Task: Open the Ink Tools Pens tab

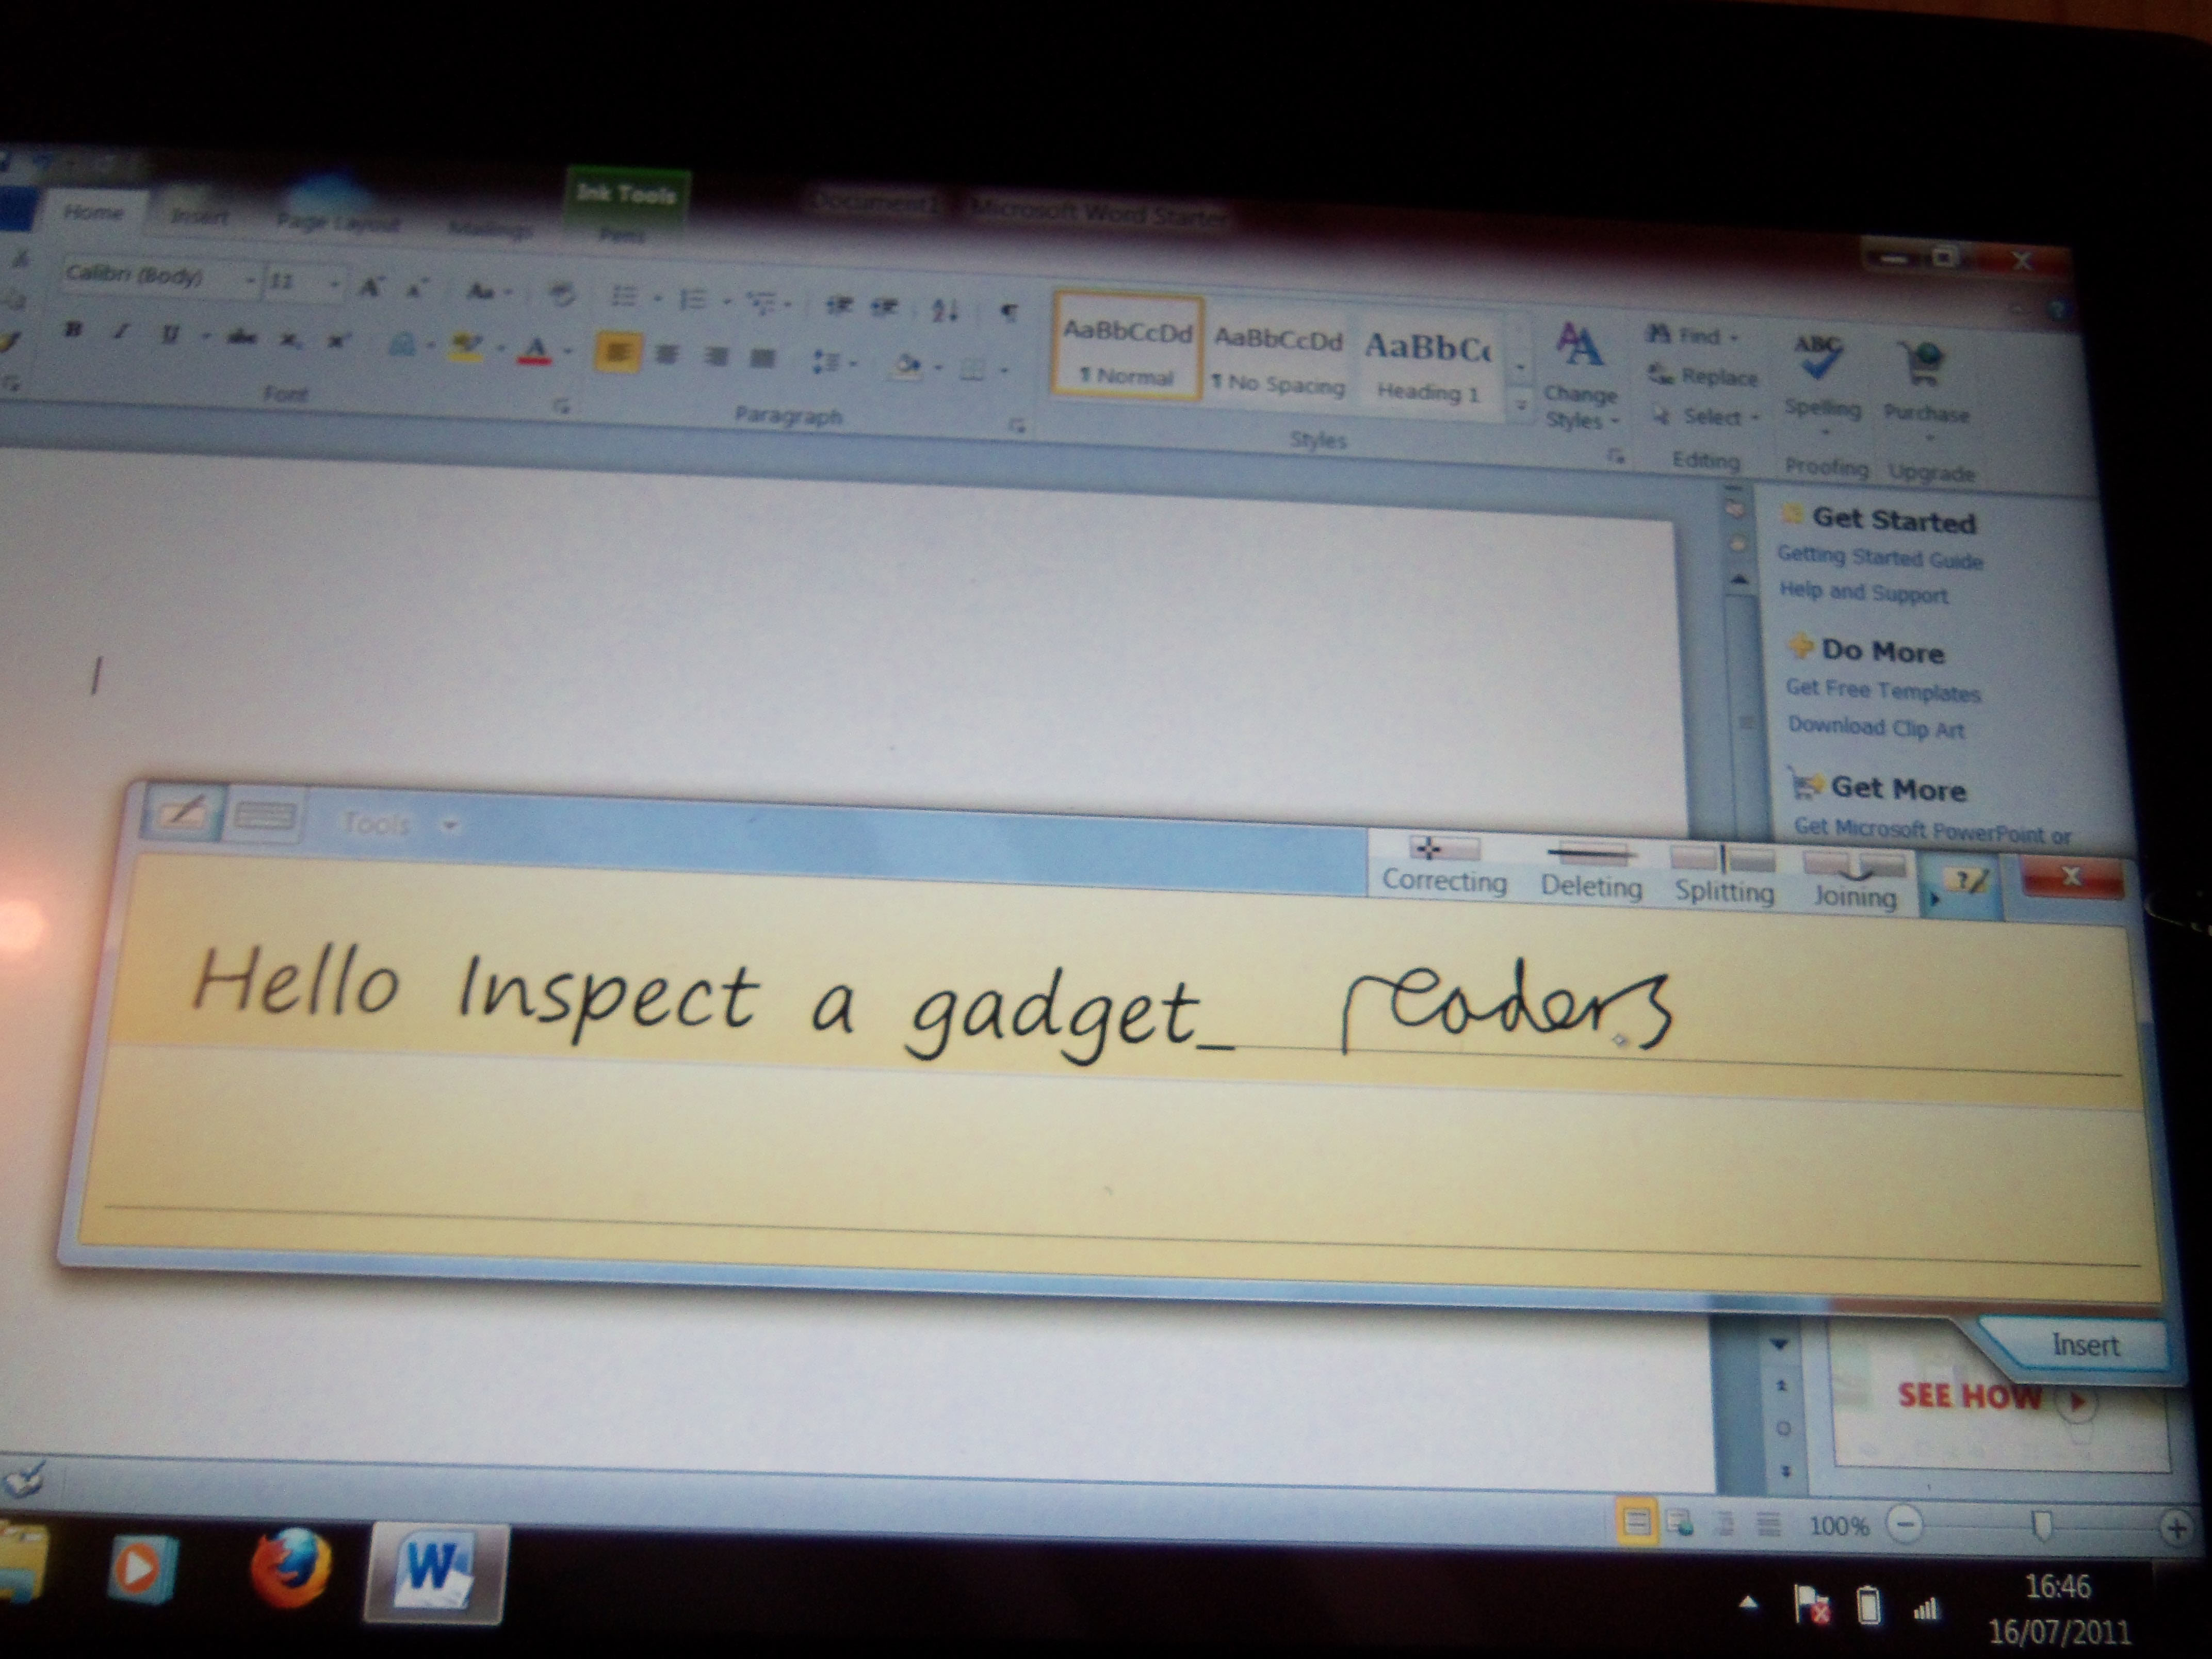Action: coord(622,235)
